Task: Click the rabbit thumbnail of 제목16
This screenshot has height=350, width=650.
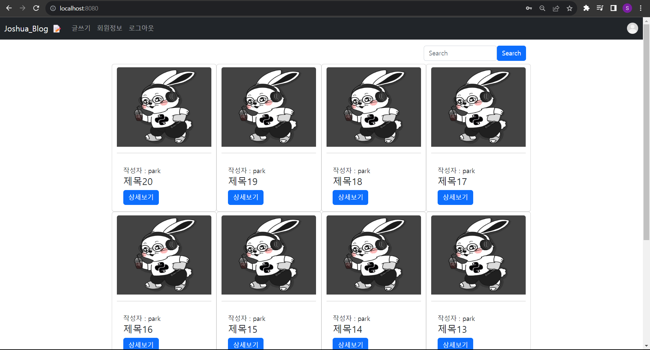Action: click(164, 255)
